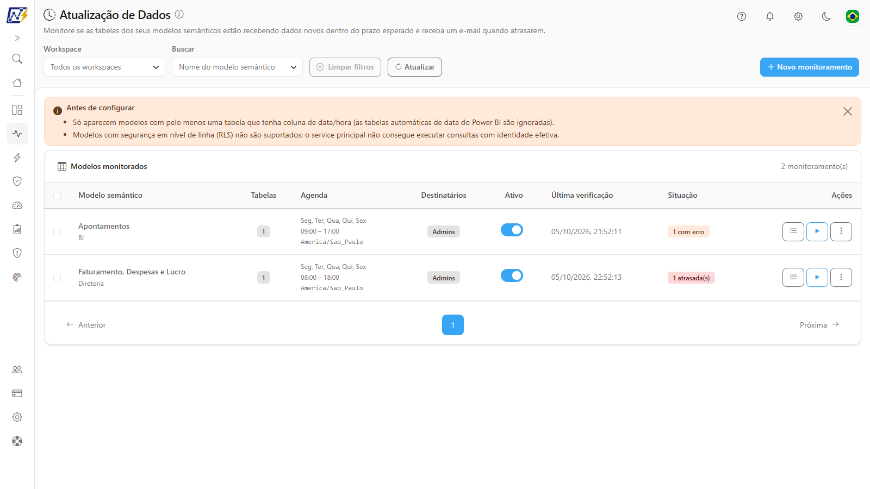The width and height of the screenshot is (870, 489).
Task: Open the lightning bolt icon in the sidebar
Action: (17, 158)
